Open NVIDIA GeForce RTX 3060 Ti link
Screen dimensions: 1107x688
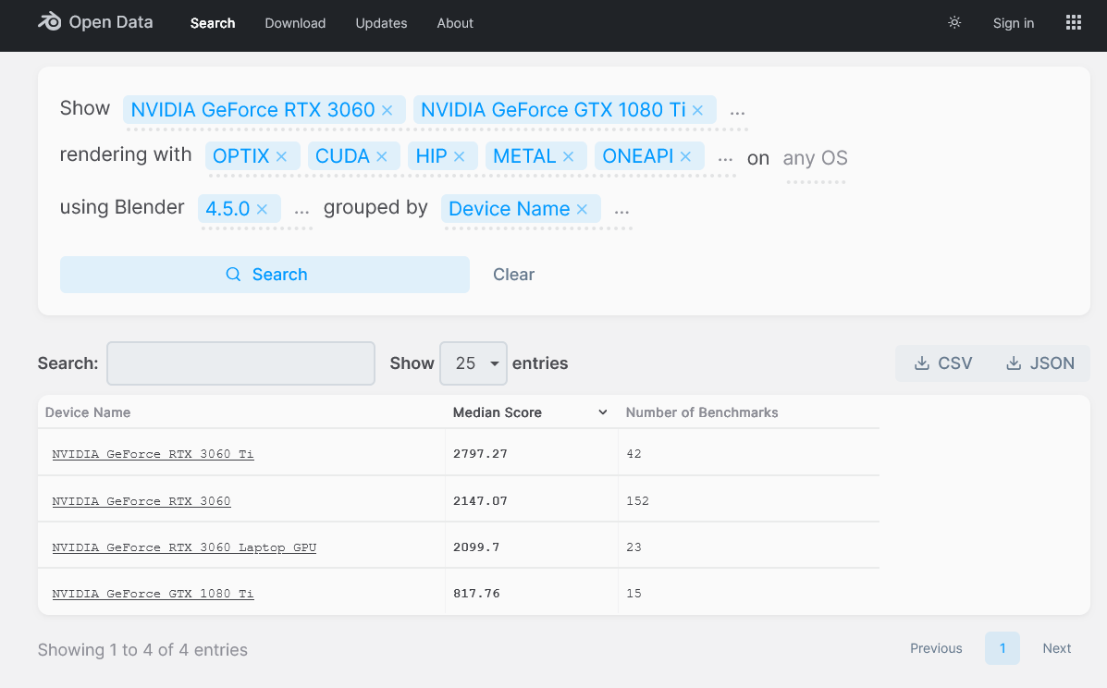point(153,454)
